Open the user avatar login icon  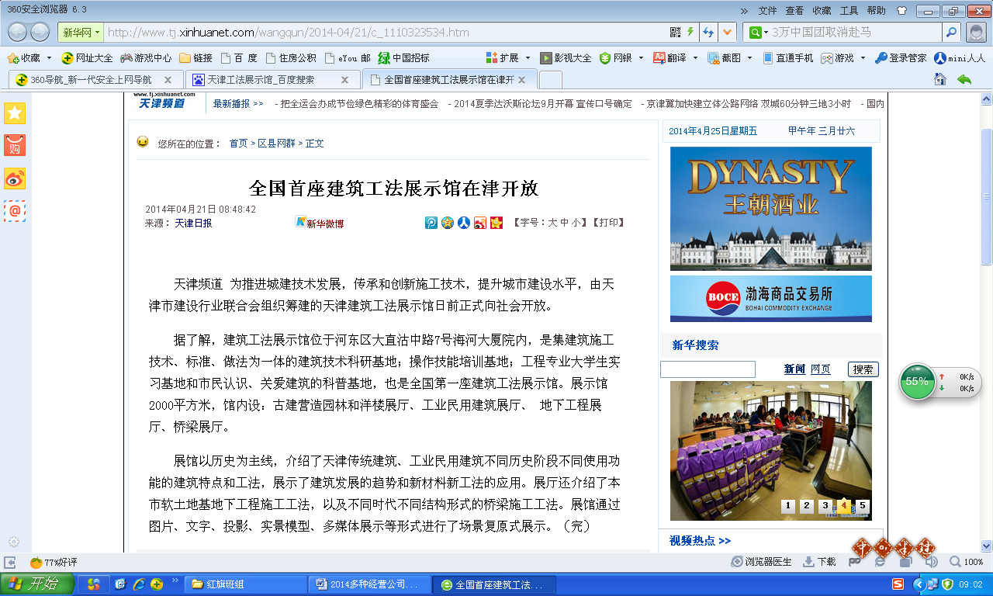click(977, 32)
